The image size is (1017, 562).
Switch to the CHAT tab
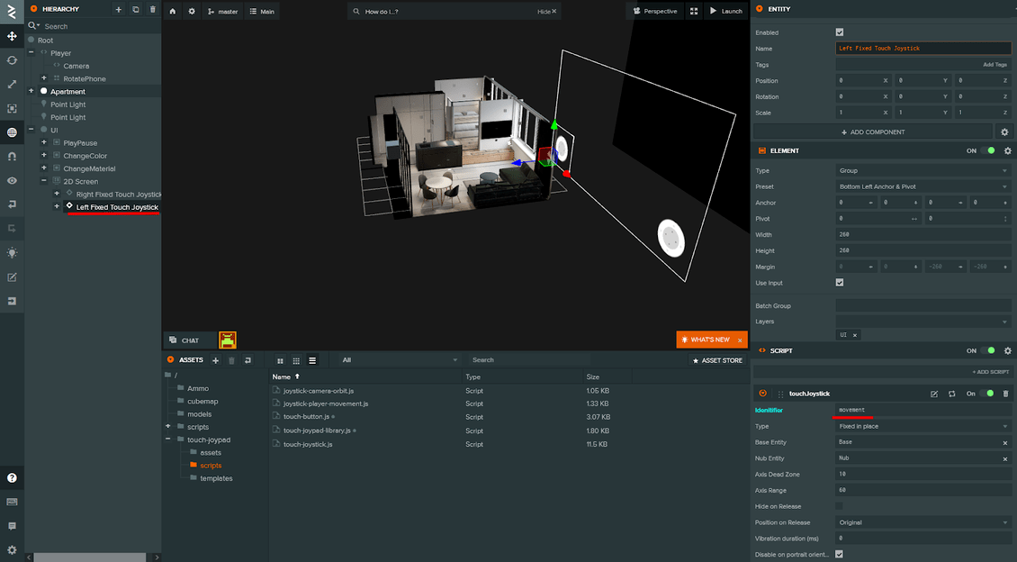click(x=189, y=340)
